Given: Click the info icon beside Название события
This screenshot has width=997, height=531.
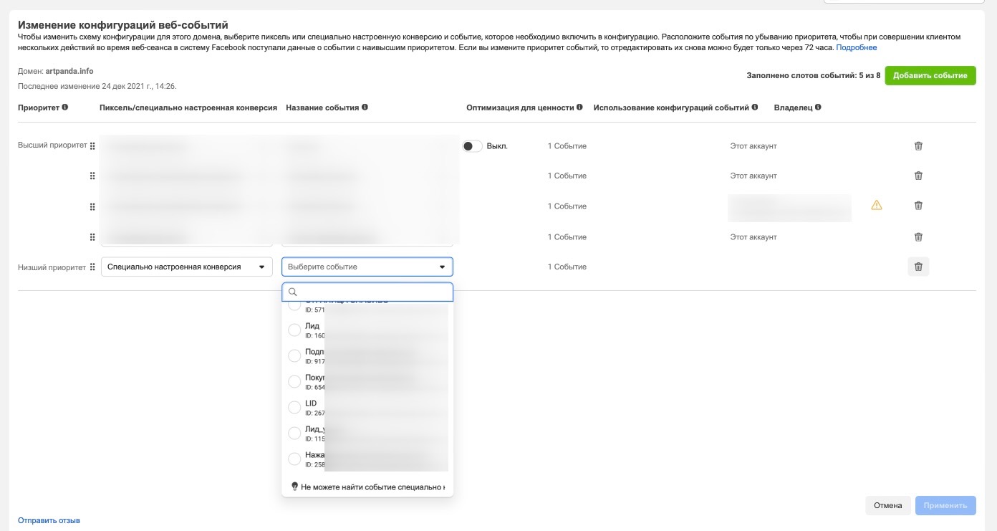Looking at the screenshot, I should pos(365,107).
